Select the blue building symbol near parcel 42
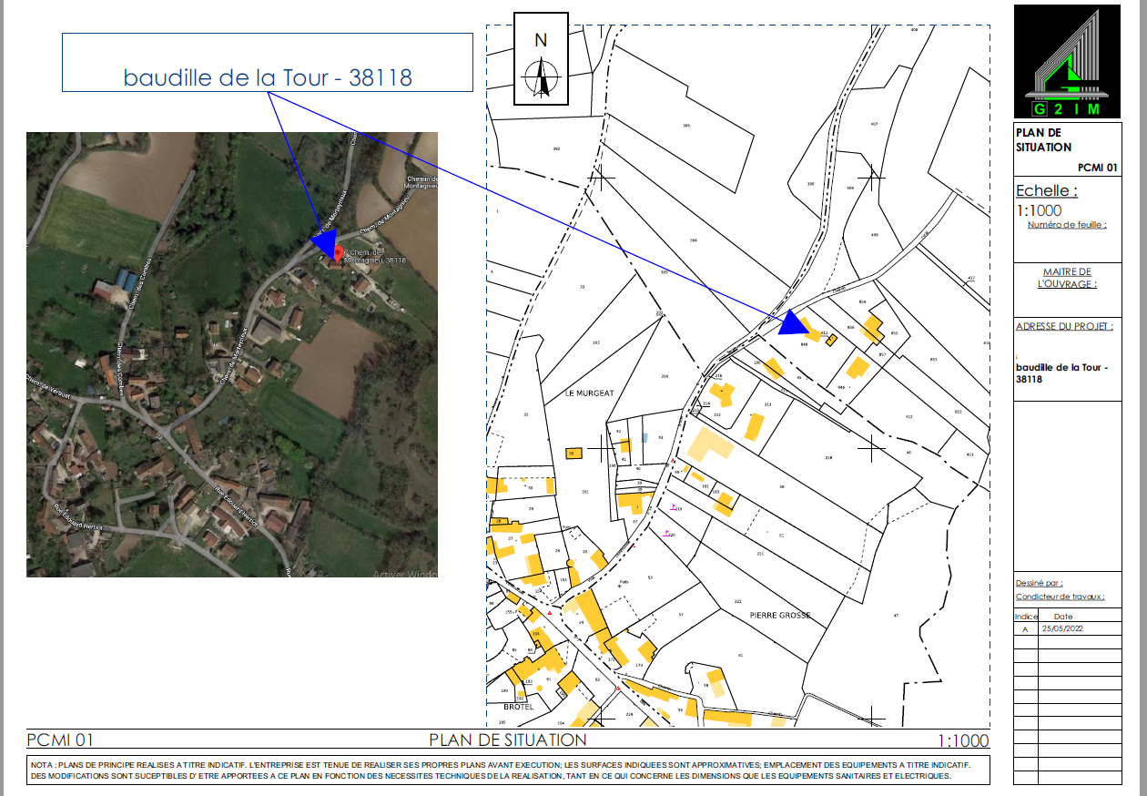This screenshot has height=796, width=1147. 645,439
